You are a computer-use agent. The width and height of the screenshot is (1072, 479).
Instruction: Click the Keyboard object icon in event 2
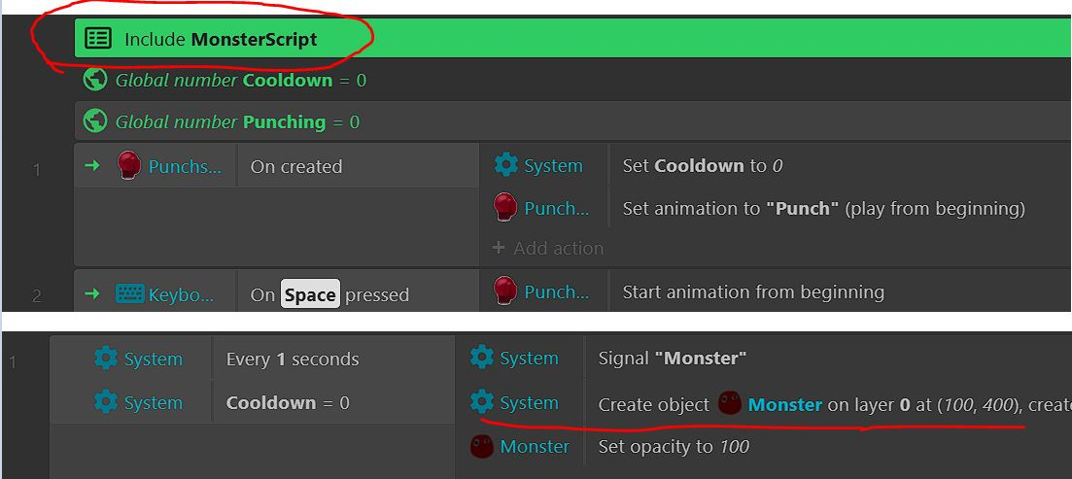[x=130, y=294]
